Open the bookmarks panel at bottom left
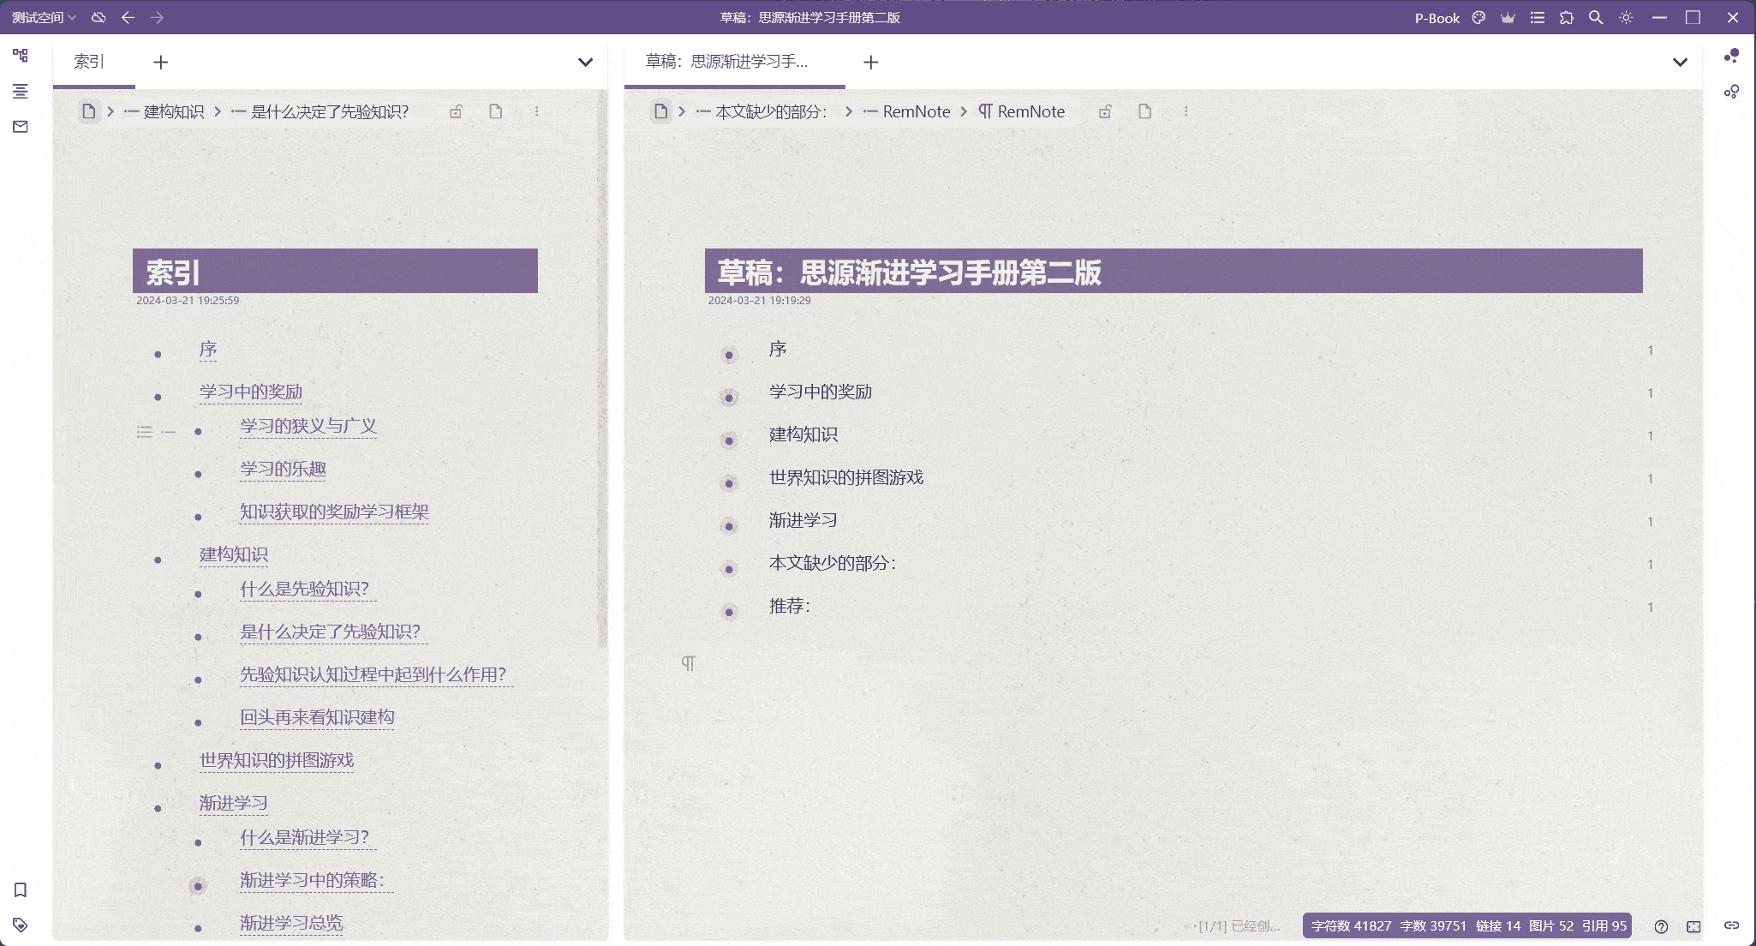 tap(20, 890)
